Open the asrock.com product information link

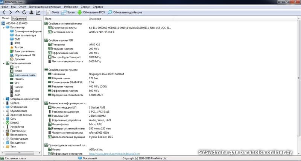click(114, 154)
